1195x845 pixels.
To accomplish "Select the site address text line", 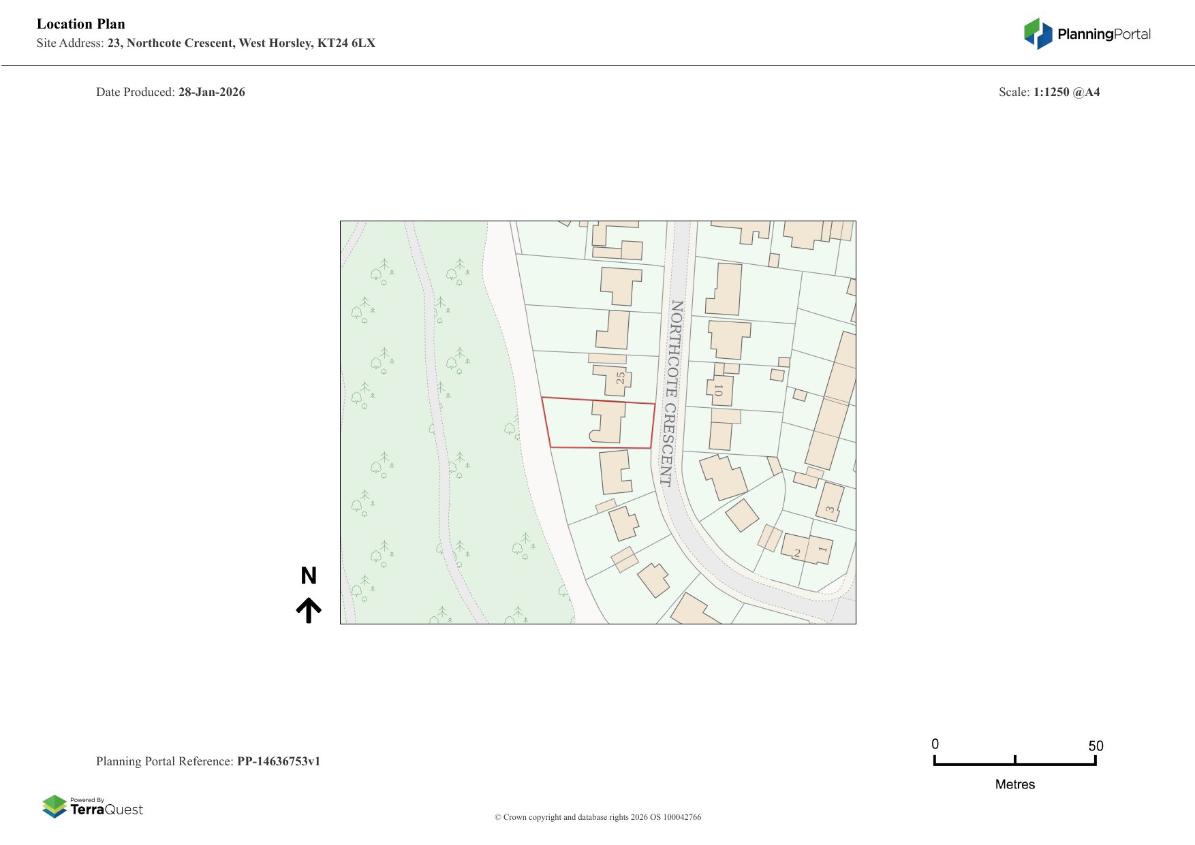I will click(x=206, y=44).
